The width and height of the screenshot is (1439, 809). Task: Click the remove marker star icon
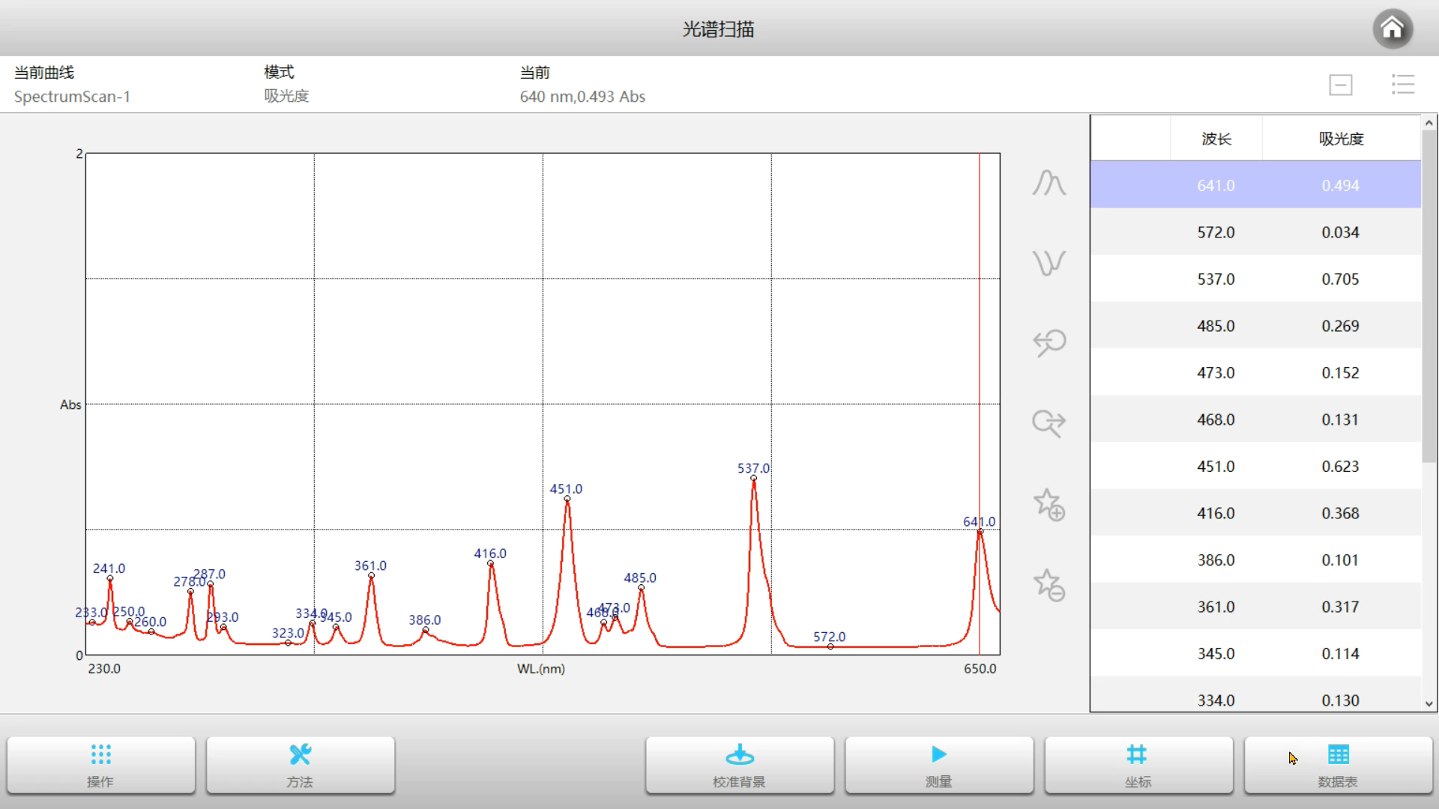click(x=1049, y=585)
